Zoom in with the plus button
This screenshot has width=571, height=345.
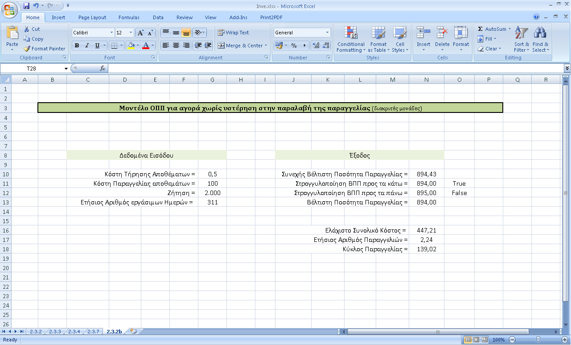(565, 340)
